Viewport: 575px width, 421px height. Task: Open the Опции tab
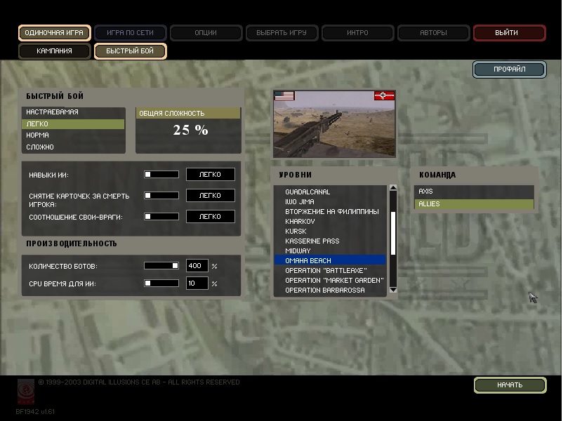click(x=206, y=32)
